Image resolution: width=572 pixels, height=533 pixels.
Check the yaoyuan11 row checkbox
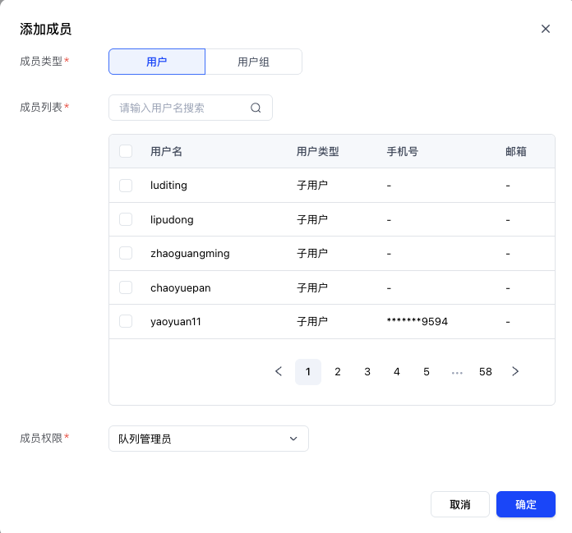(126, 321)
